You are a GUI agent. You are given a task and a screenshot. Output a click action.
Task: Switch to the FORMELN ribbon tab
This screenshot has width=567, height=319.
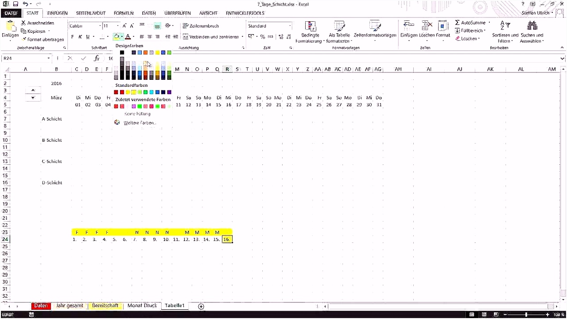click(x=124, y=13)
